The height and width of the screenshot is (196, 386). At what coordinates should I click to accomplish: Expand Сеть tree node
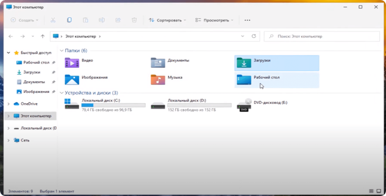(x=9, y=140)
